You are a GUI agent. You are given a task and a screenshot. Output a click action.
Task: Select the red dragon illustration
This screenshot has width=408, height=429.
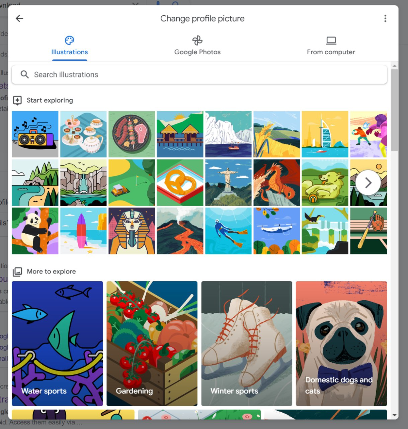[277, 183]
